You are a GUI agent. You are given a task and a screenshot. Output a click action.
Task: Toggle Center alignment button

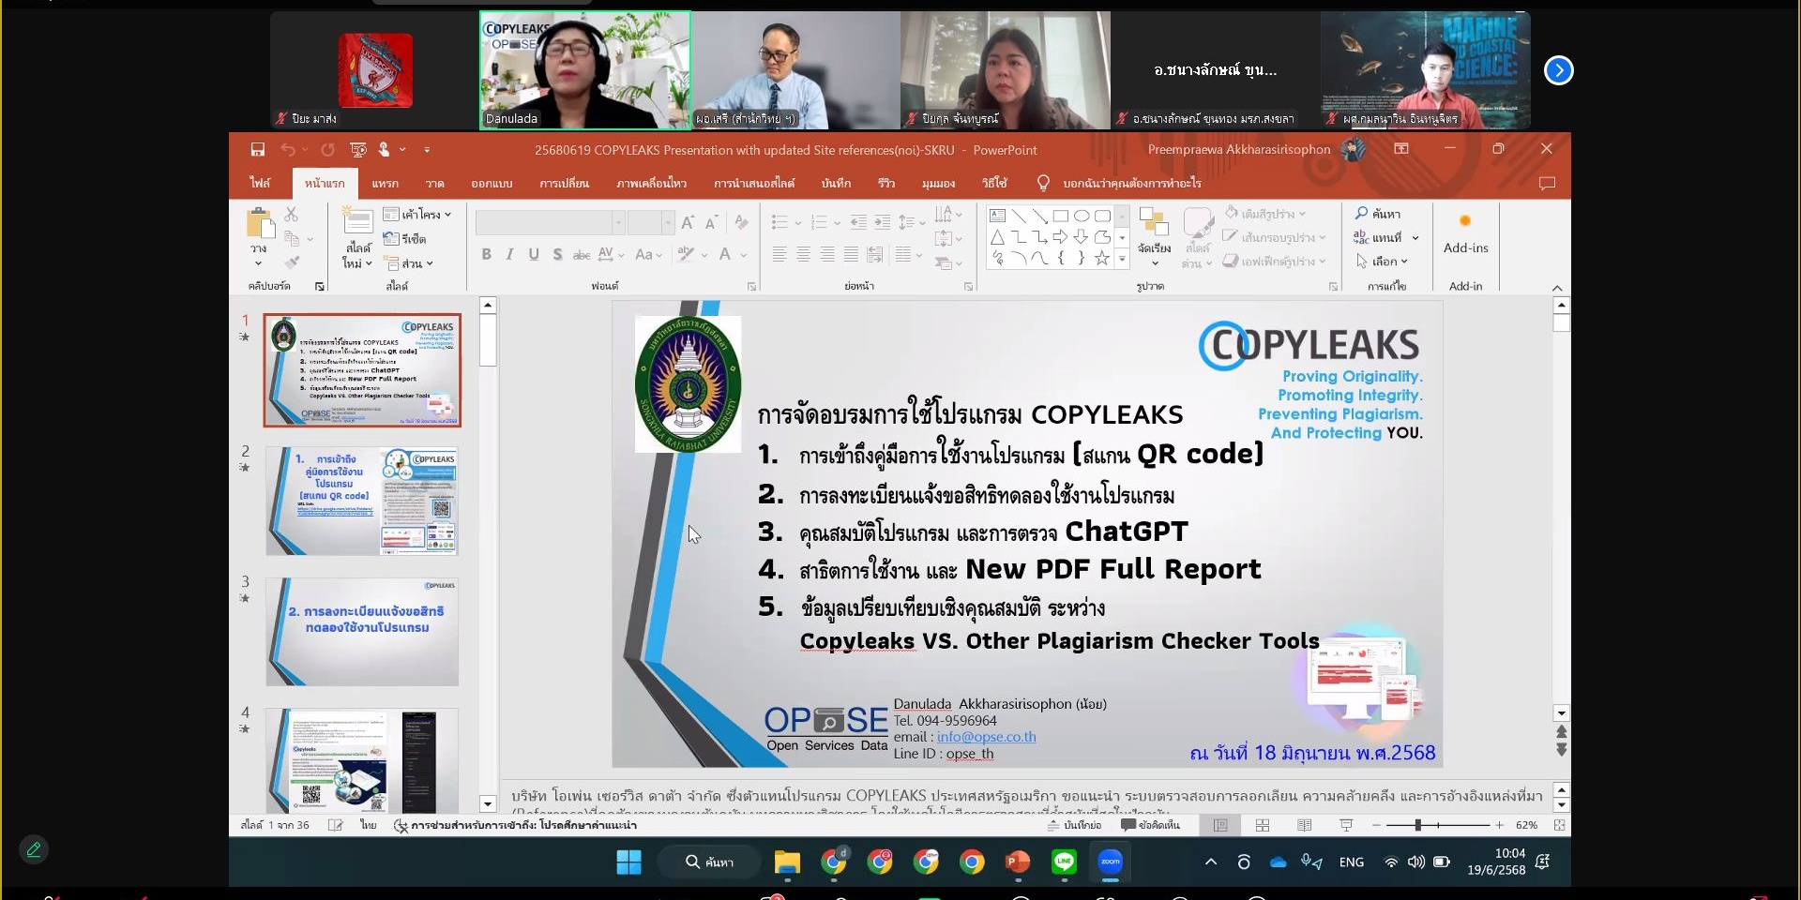804,254
